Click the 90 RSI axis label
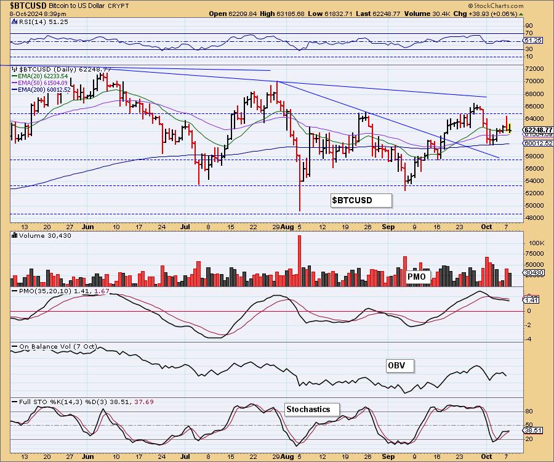The height and width of the screenshot is (462, 554). pyautogui.click(x=529, y=25)
